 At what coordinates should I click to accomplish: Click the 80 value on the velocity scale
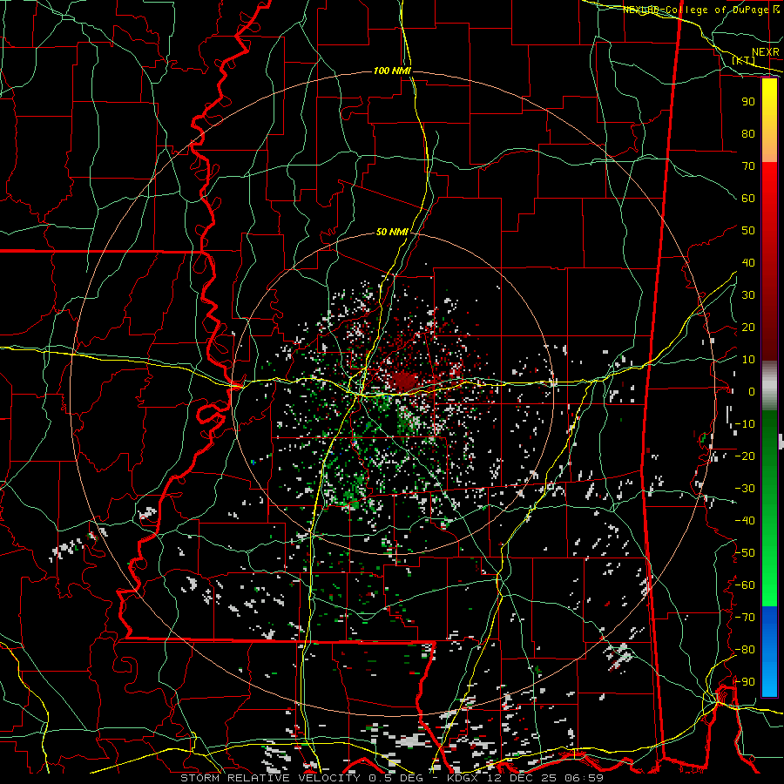coord(748,133)
